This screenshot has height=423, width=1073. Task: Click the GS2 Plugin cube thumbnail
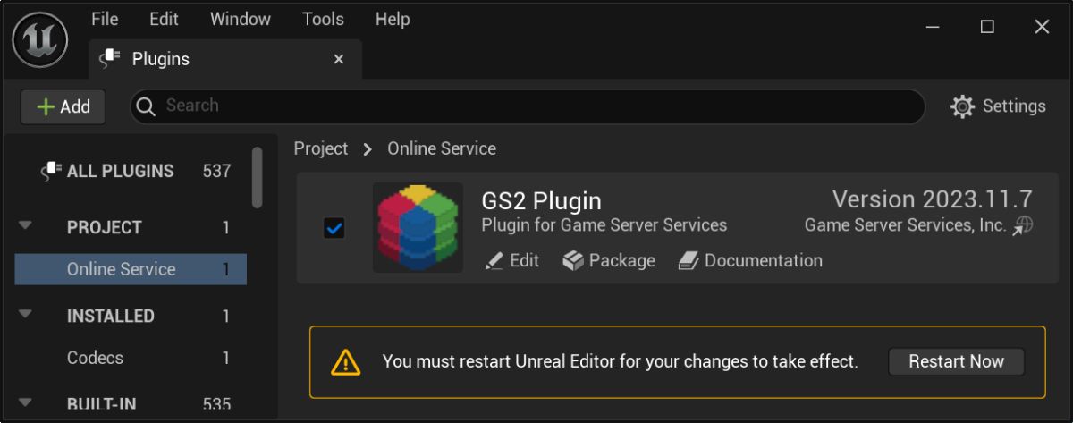pyautogui.click(x=418, y=228)
